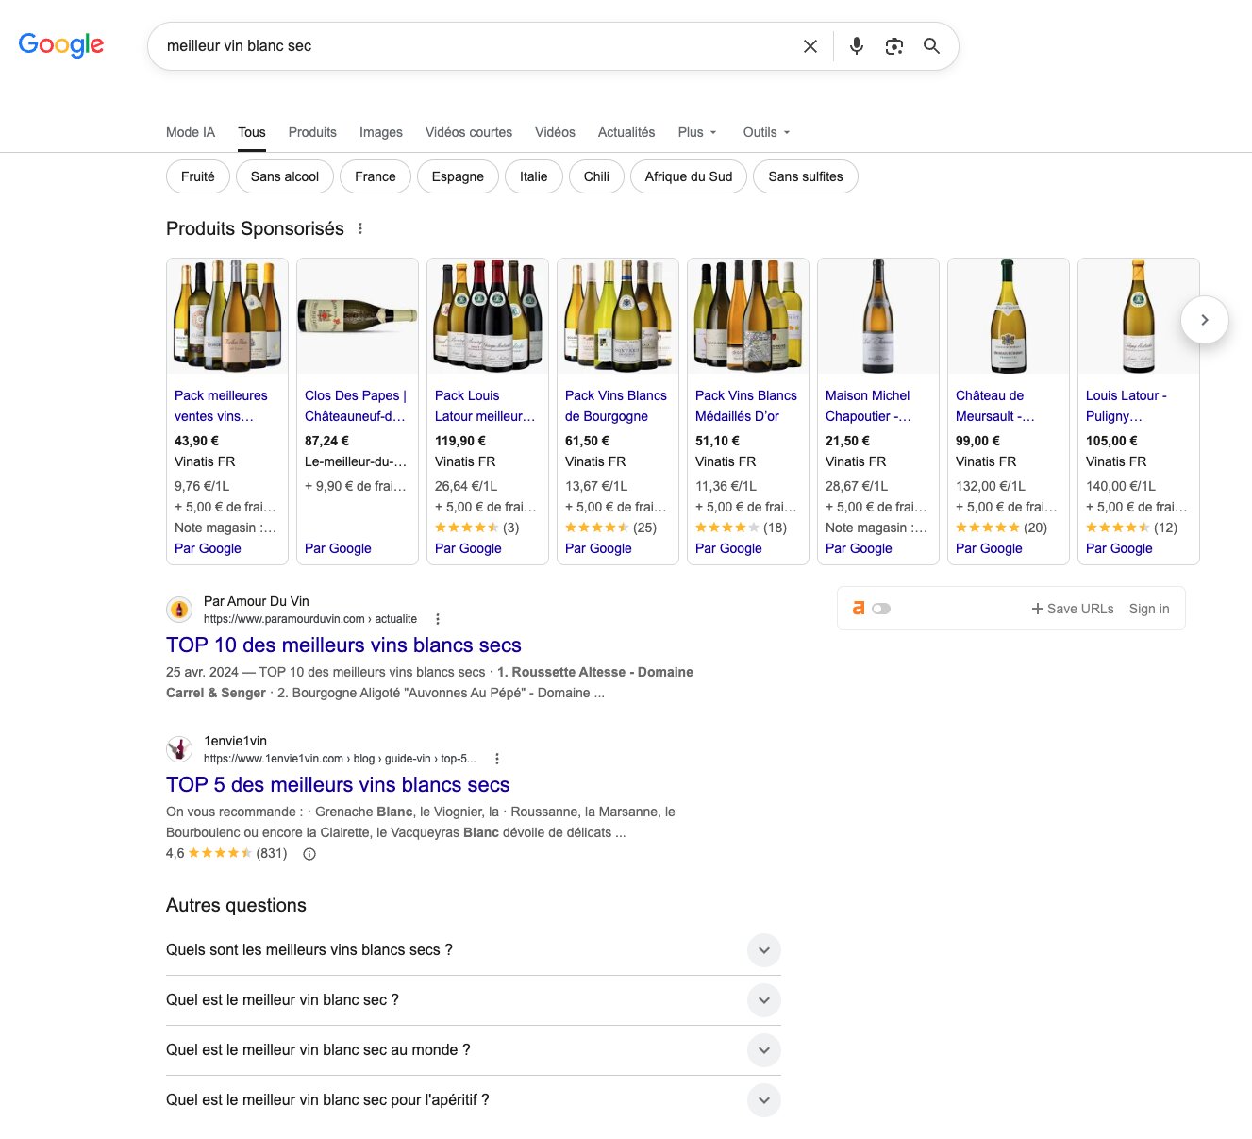Click the 87,24 € price
The image size is (1252, 1139).
(326, 441)
